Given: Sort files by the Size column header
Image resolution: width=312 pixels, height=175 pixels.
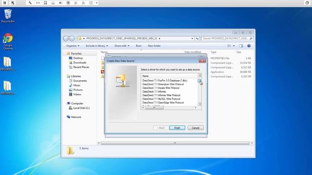Looking at the screenshot, I should click(239, 52).
